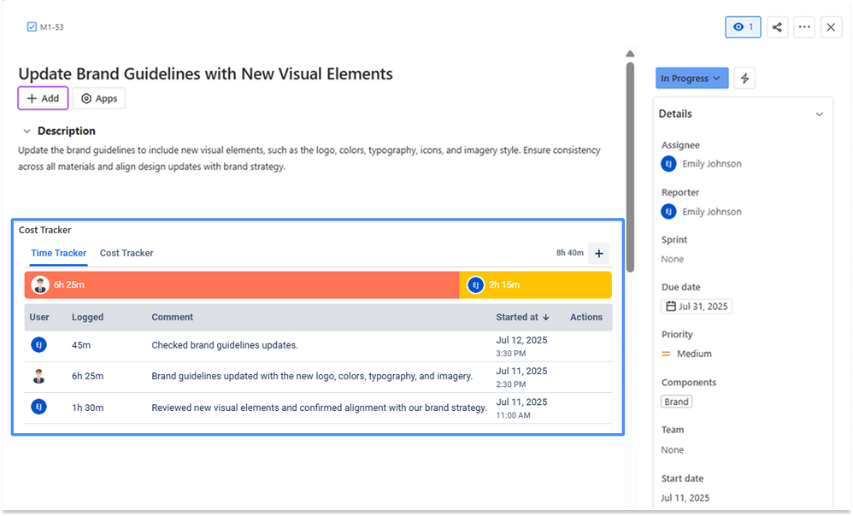Image resolution: width=853 pixels, height=516 pixels.
Task: Click the 8h 40m total time label
Action: [x=569, y=253]
